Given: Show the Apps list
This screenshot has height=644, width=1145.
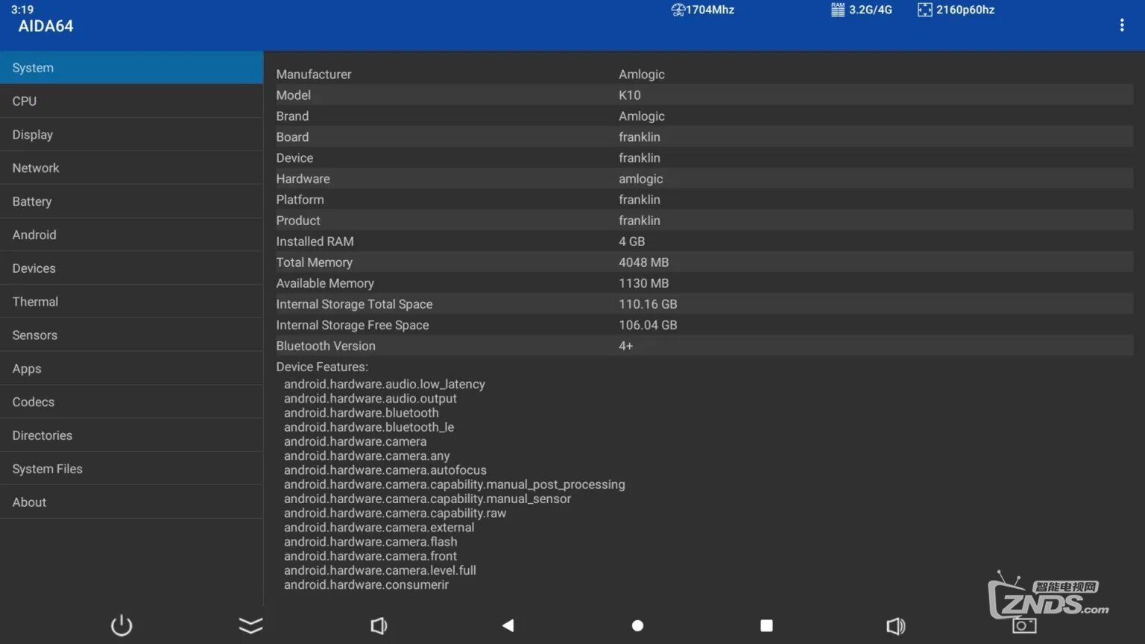Looking at the screenshot, I should 132,368.
